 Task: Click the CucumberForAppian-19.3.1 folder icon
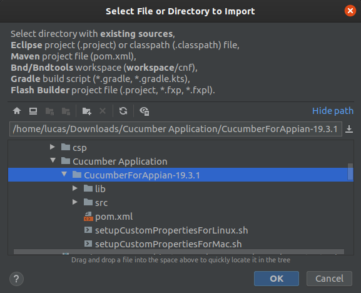(77, 175)
